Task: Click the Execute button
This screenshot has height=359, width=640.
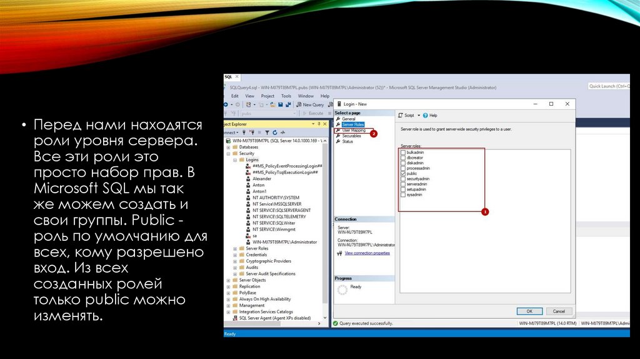Action: (x=313, y=114)
